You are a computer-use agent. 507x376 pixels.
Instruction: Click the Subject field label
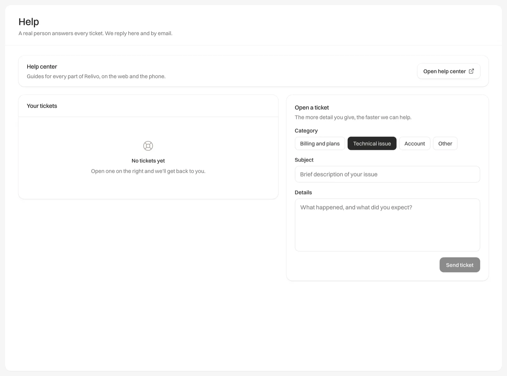304,160
